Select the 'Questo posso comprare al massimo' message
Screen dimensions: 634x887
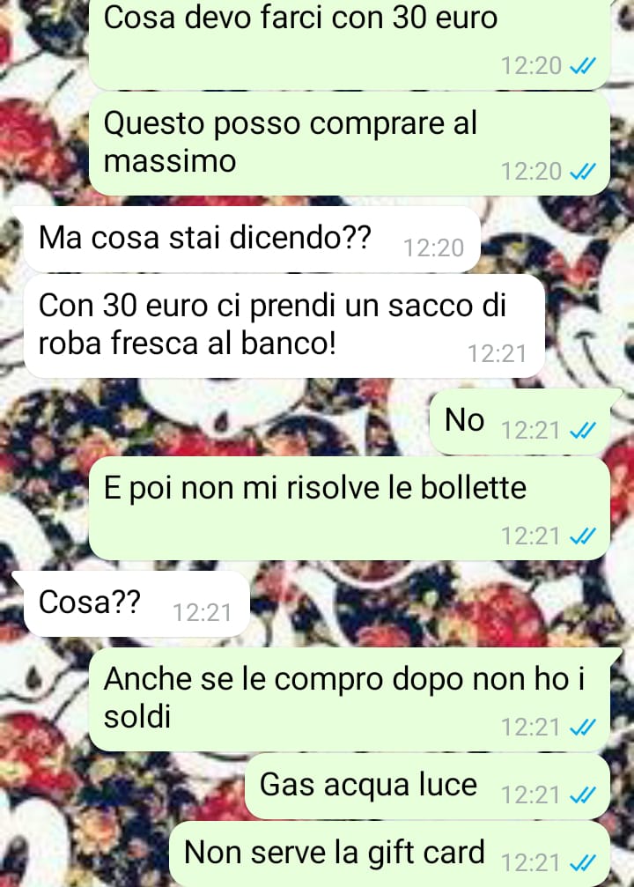click(350, 144)
